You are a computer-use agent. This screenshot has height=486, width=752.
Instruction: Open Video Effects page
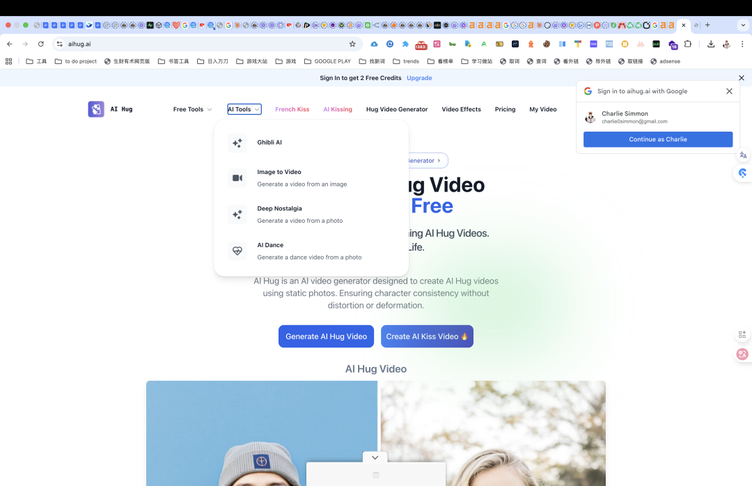[461, 109]
